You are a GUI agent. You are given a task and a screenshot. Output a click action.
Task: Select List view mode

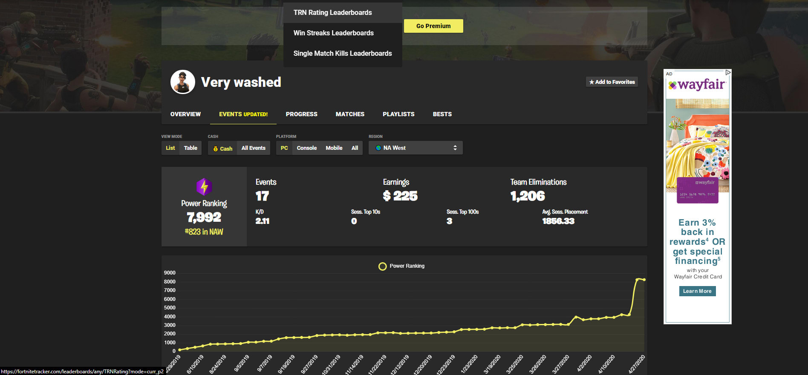pos(170,148)
